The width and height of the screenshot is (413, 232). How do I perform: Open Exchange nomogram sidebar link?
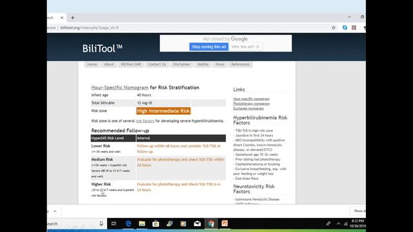pos(248,108)
